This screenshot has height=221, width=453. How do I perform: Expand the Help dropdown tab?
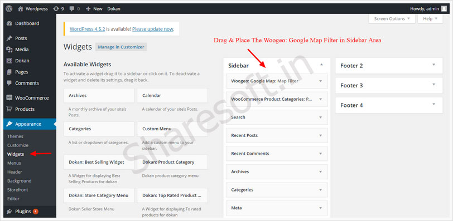pos(430,19)
